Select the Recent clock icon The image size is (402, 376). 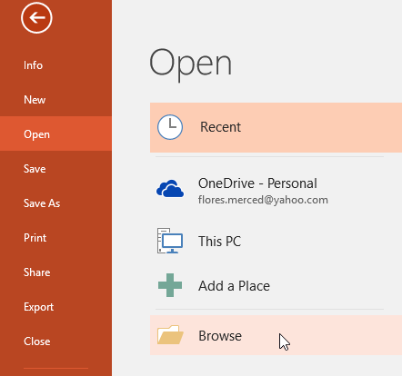(170, 127)
